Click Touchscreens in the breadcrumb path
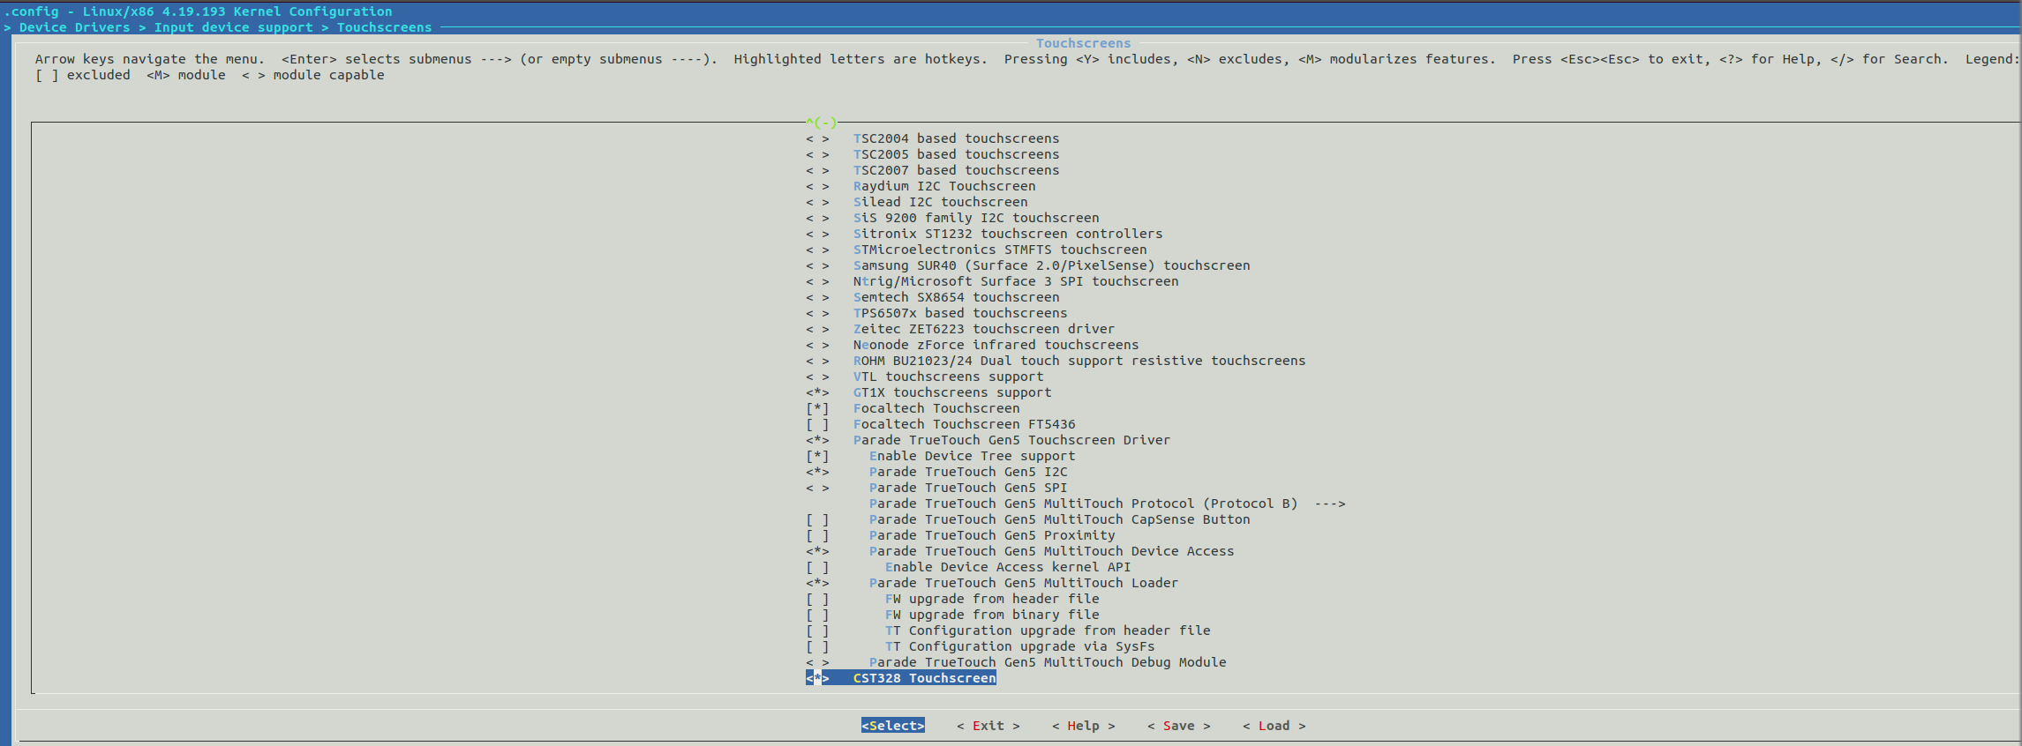The image size is (2022, 746). click(x=385, y=27)
